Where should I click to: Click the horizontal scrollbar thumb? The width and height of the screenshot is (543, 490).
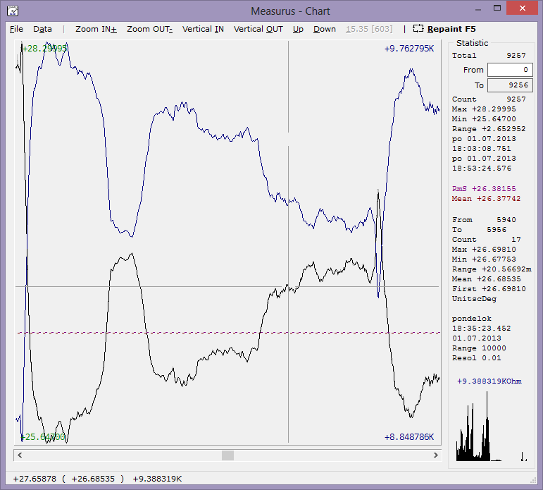227,455
